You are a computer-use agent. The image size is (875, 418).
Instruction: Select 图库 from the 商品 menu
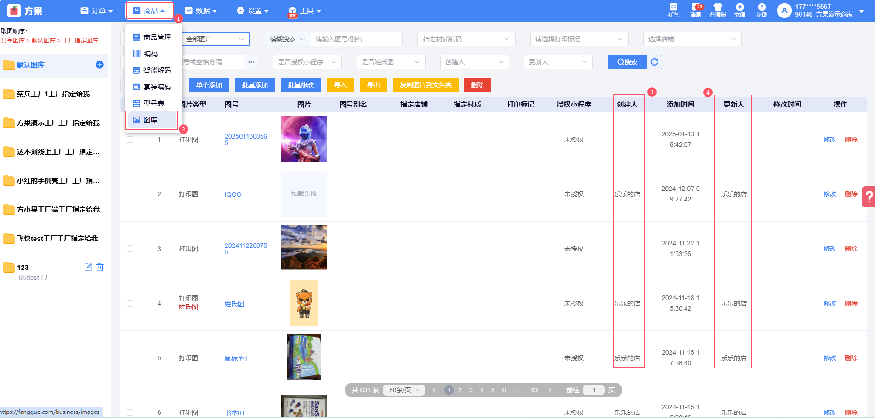pyautogui.click(x=151, y=120)
